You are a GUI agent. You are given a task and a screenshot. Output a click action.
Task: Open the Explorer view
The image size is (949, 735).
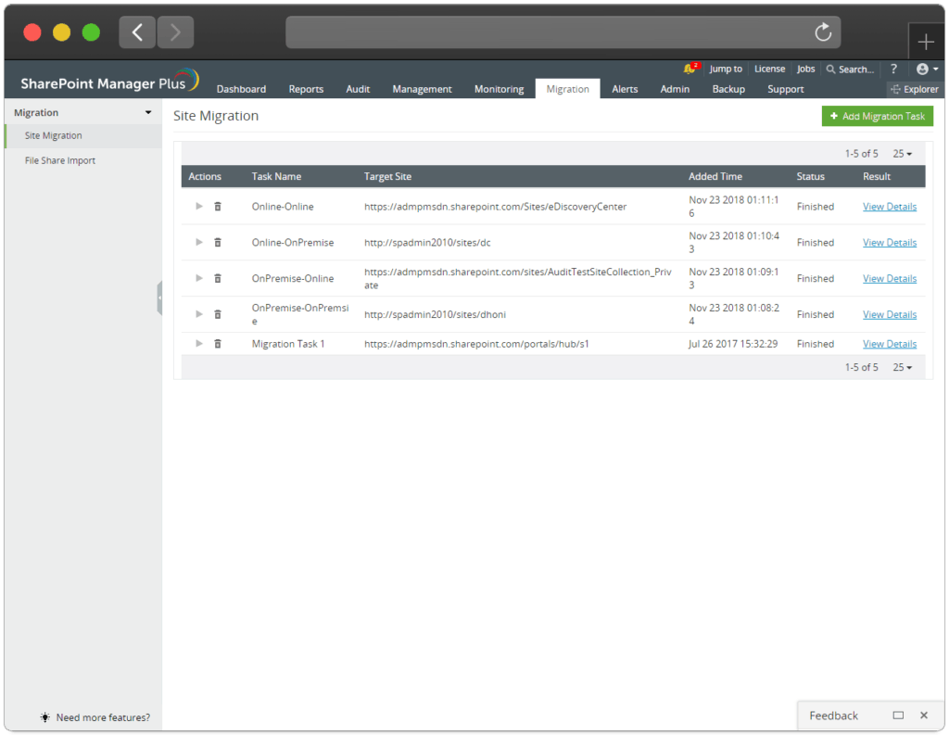(x=915, y=89)
